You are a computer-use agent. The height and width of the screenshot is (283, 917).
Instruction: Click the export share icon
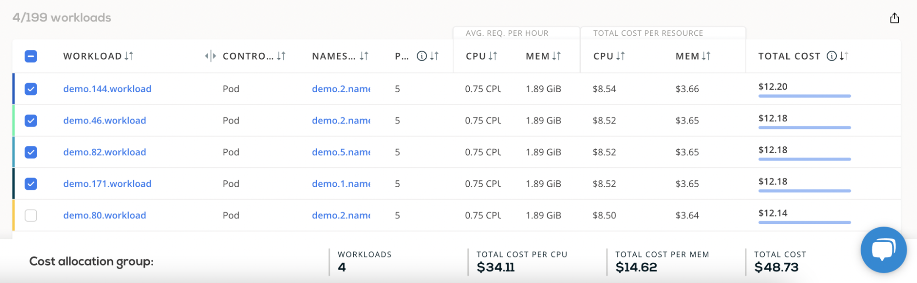(894, 18)
